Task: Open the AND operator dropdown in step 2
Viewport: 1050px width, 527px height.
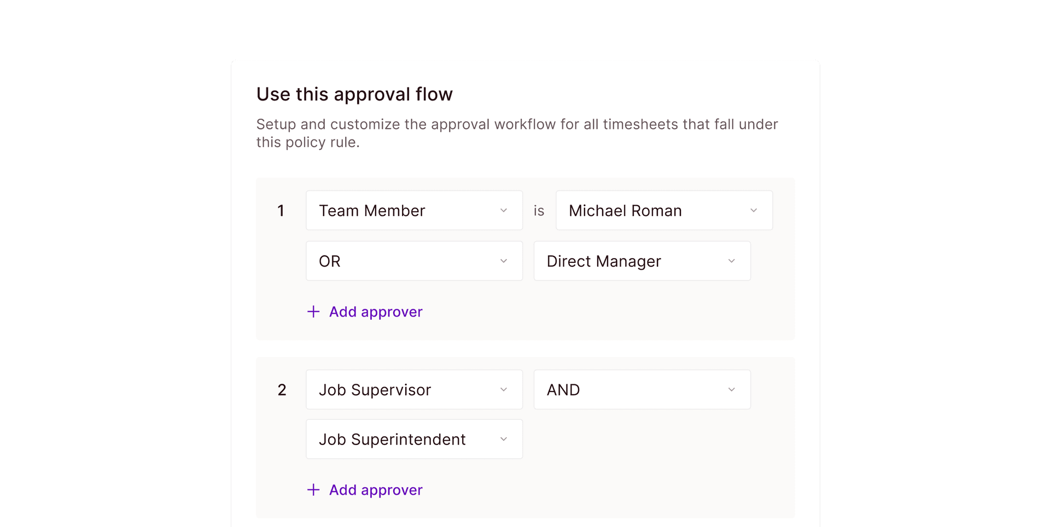Action: point(641,389)
